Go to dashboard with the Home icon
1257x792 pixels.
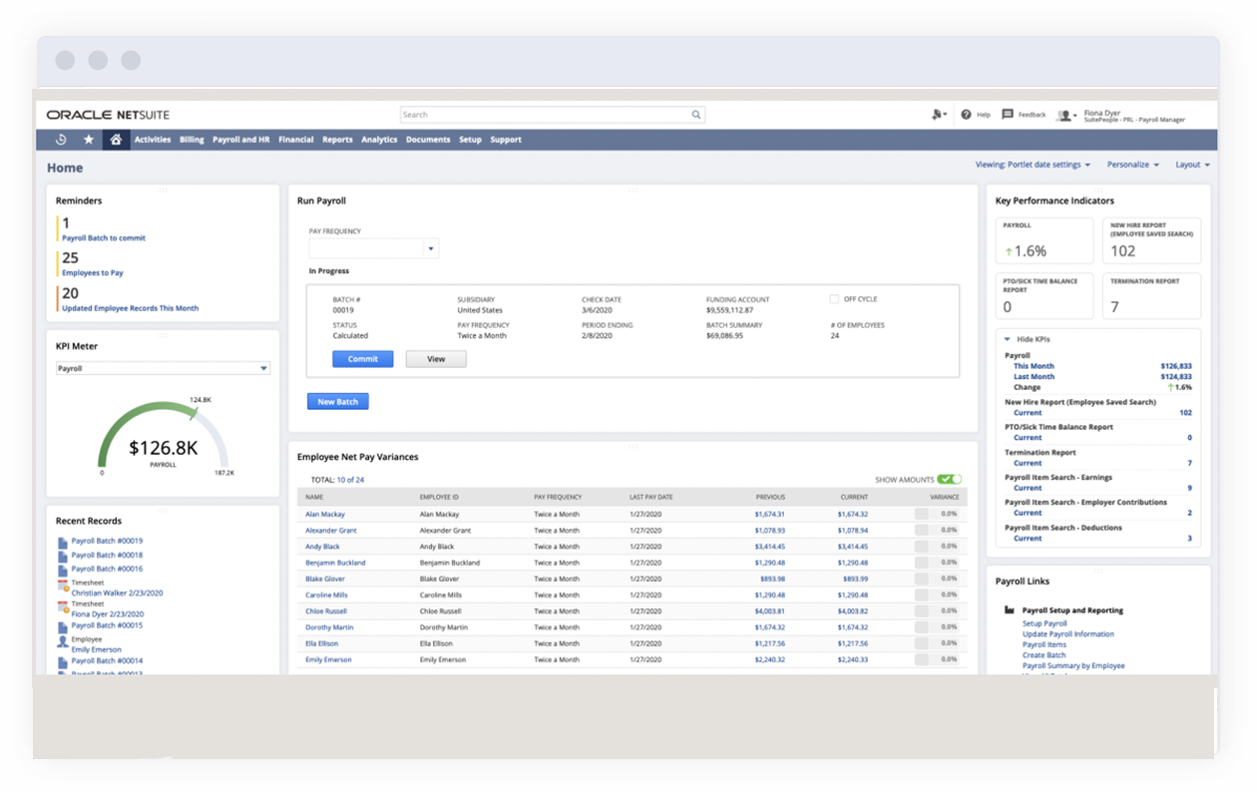tap(116, 140)
